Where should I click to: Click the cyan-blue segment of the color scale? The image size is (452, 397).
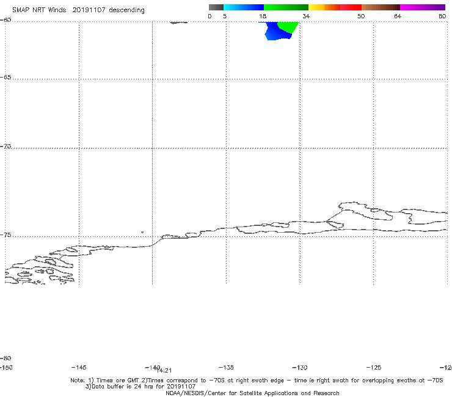point(243,7)
